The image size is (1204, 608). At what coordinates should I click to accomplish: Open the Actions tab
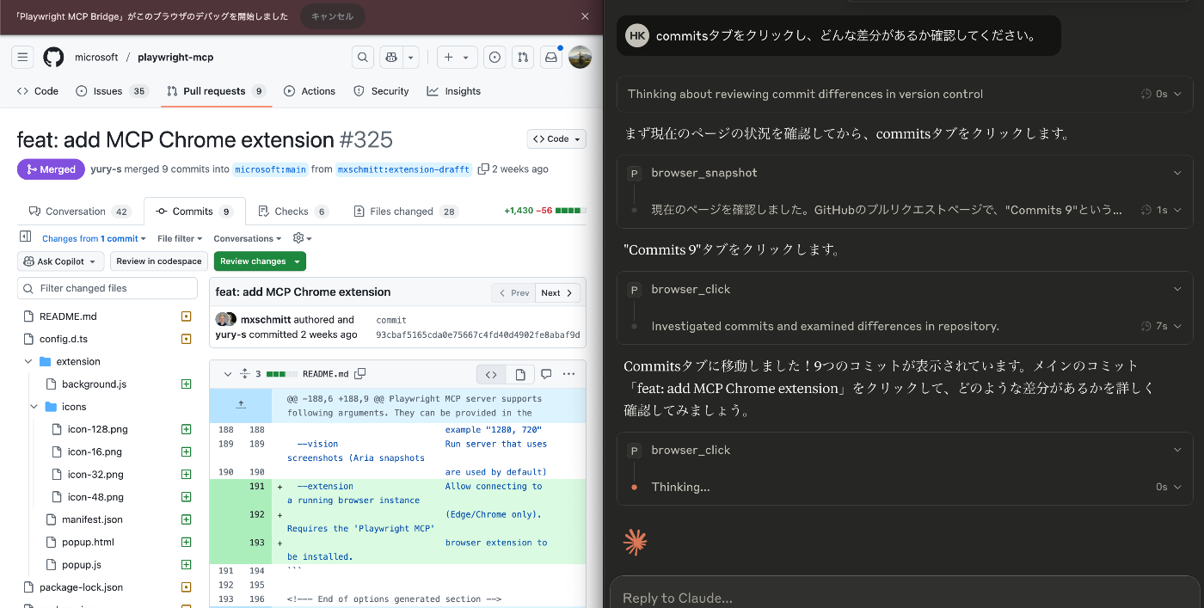pos(310,91)
